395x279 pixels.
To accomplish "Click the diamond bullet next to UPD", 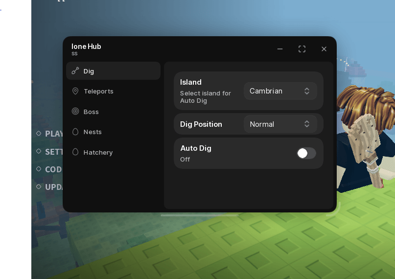I will click(39, 186).
